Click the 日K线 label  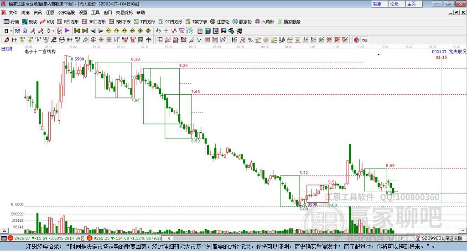point(6,49)
